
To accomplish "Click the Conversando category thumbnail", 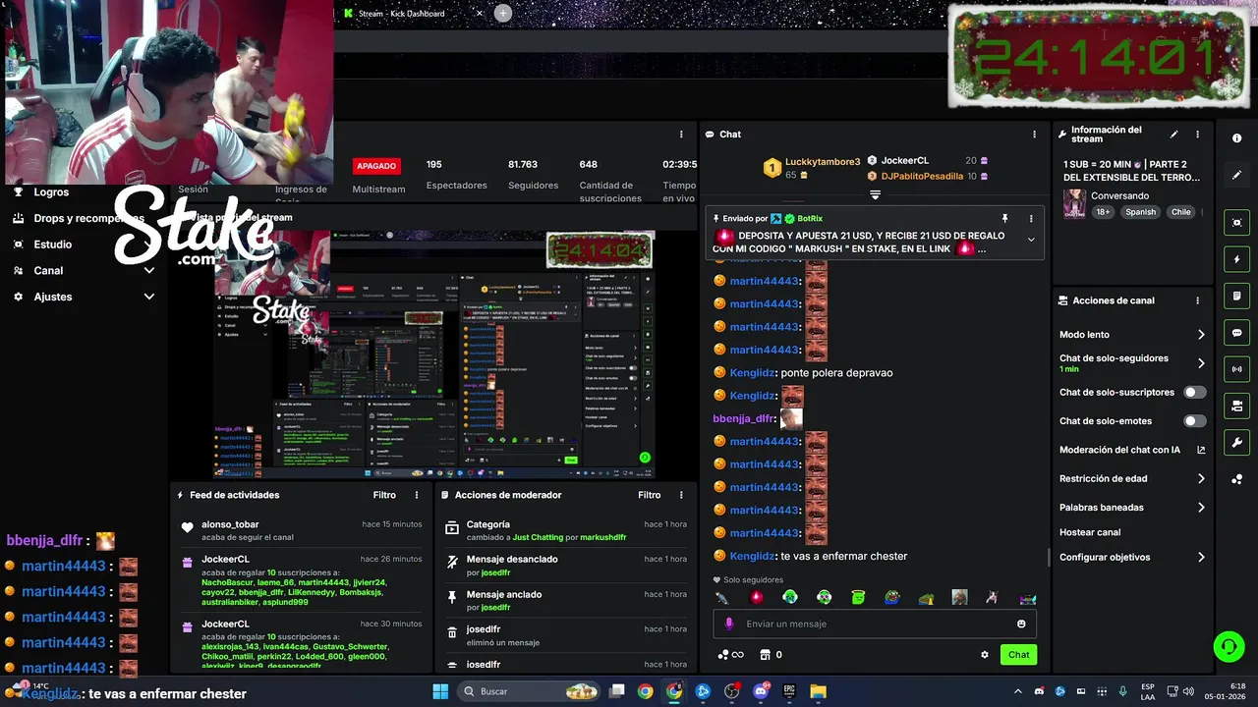I will tap(1074, 203).
